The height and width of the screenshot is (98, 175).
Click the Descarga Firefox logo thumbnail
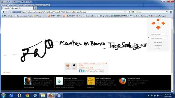(x=122, y=81)
